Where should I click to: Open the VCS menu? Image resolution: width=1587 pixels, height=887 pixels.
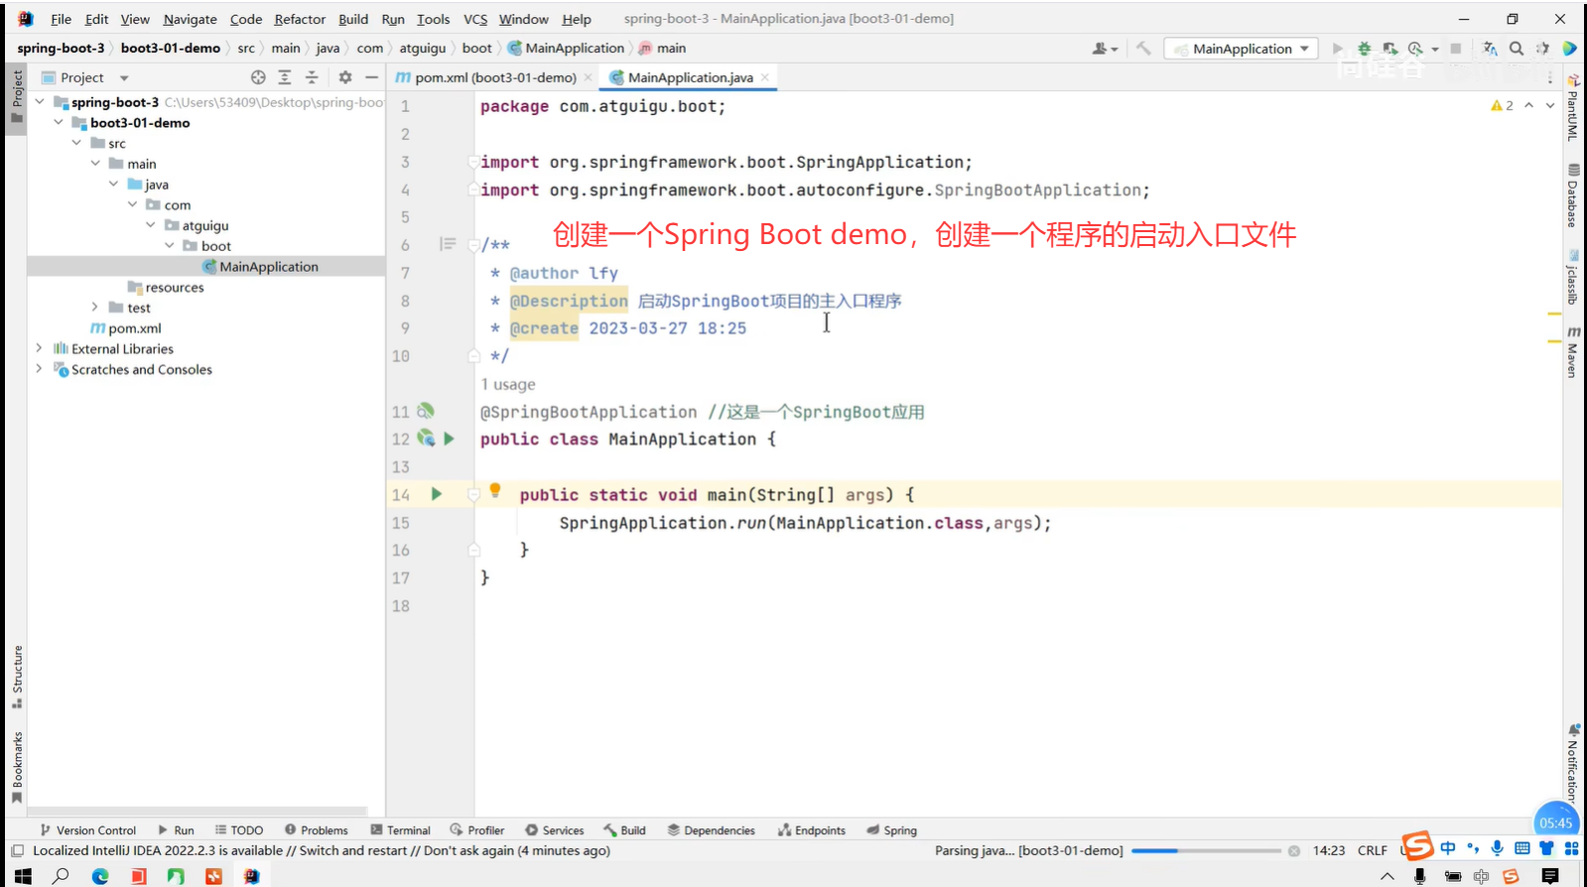[475, 19]
